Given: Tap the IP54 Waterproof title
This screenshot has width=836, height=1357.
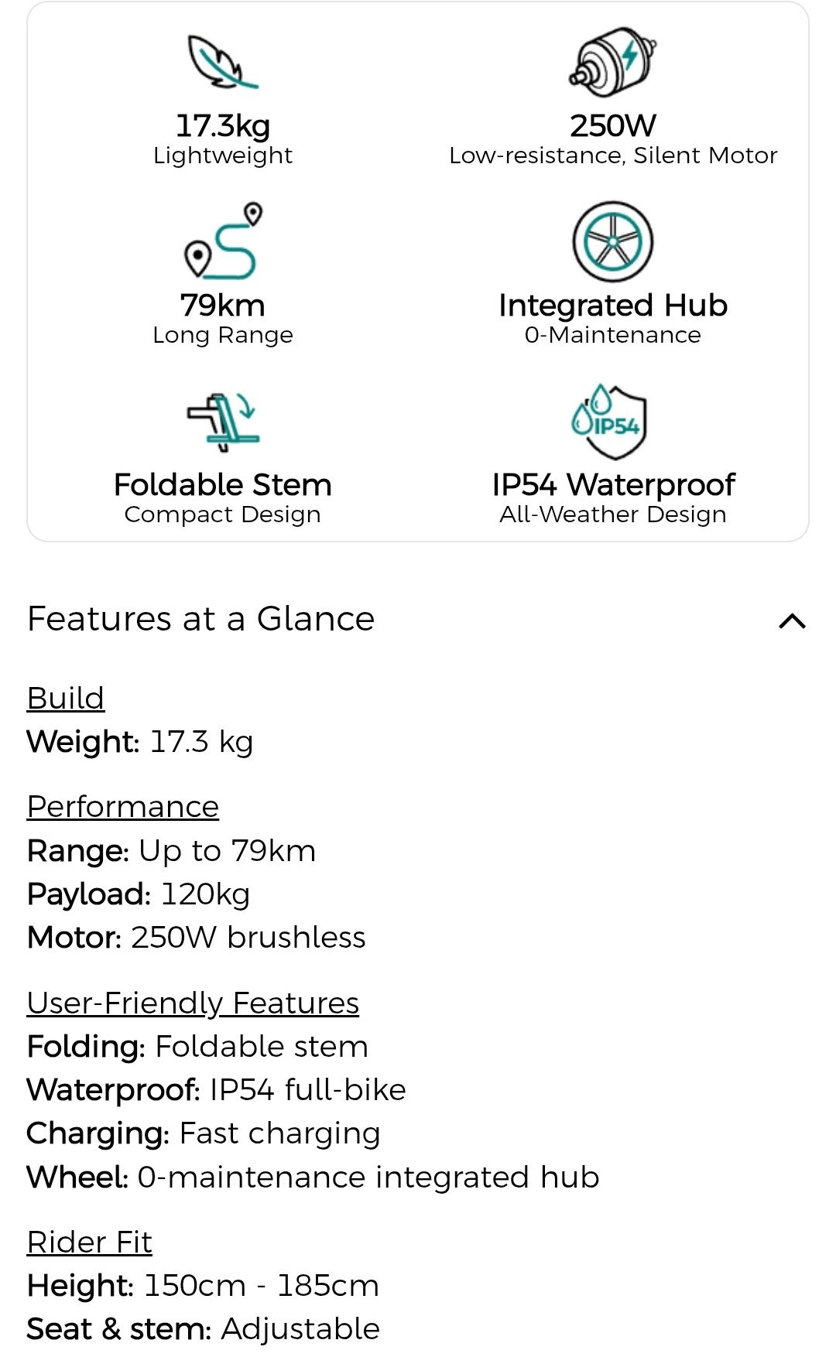Looking at the screenshot, I should [x=613, y=485].
